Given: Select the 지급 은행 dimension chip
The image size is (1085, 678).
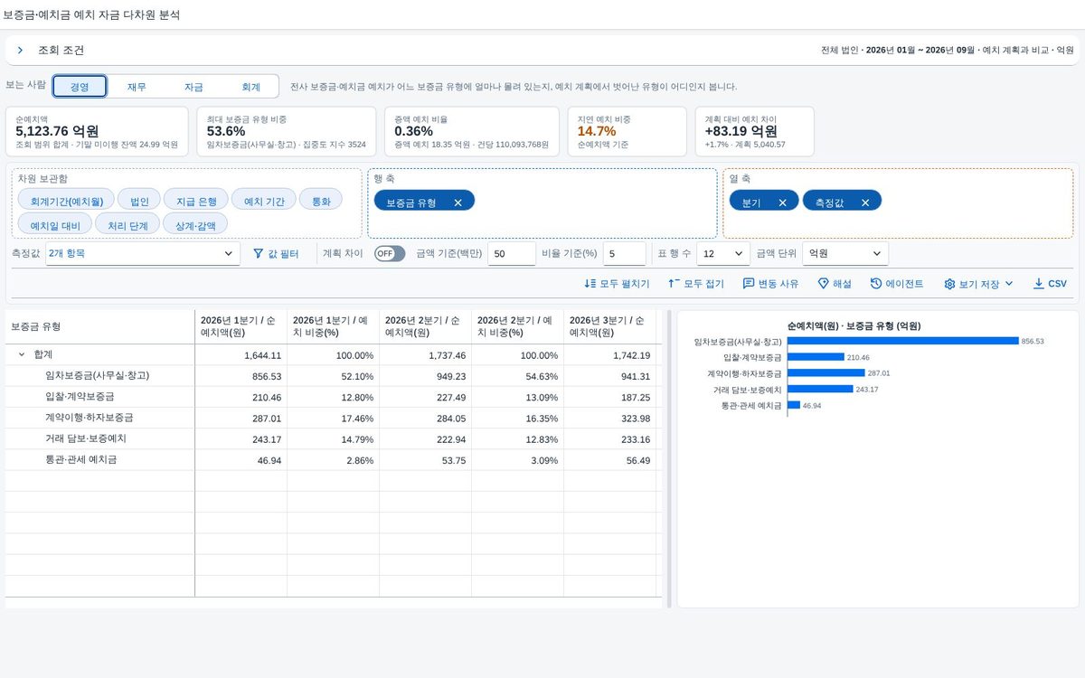Looking at the screenshot, I should [196, 201].
